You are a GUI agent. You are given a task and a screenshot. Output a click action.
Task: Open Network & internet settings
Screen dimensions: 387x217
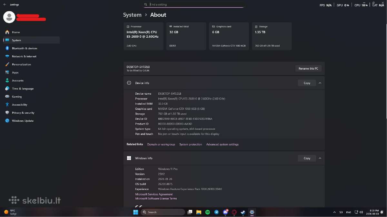(x=31, y=56)
